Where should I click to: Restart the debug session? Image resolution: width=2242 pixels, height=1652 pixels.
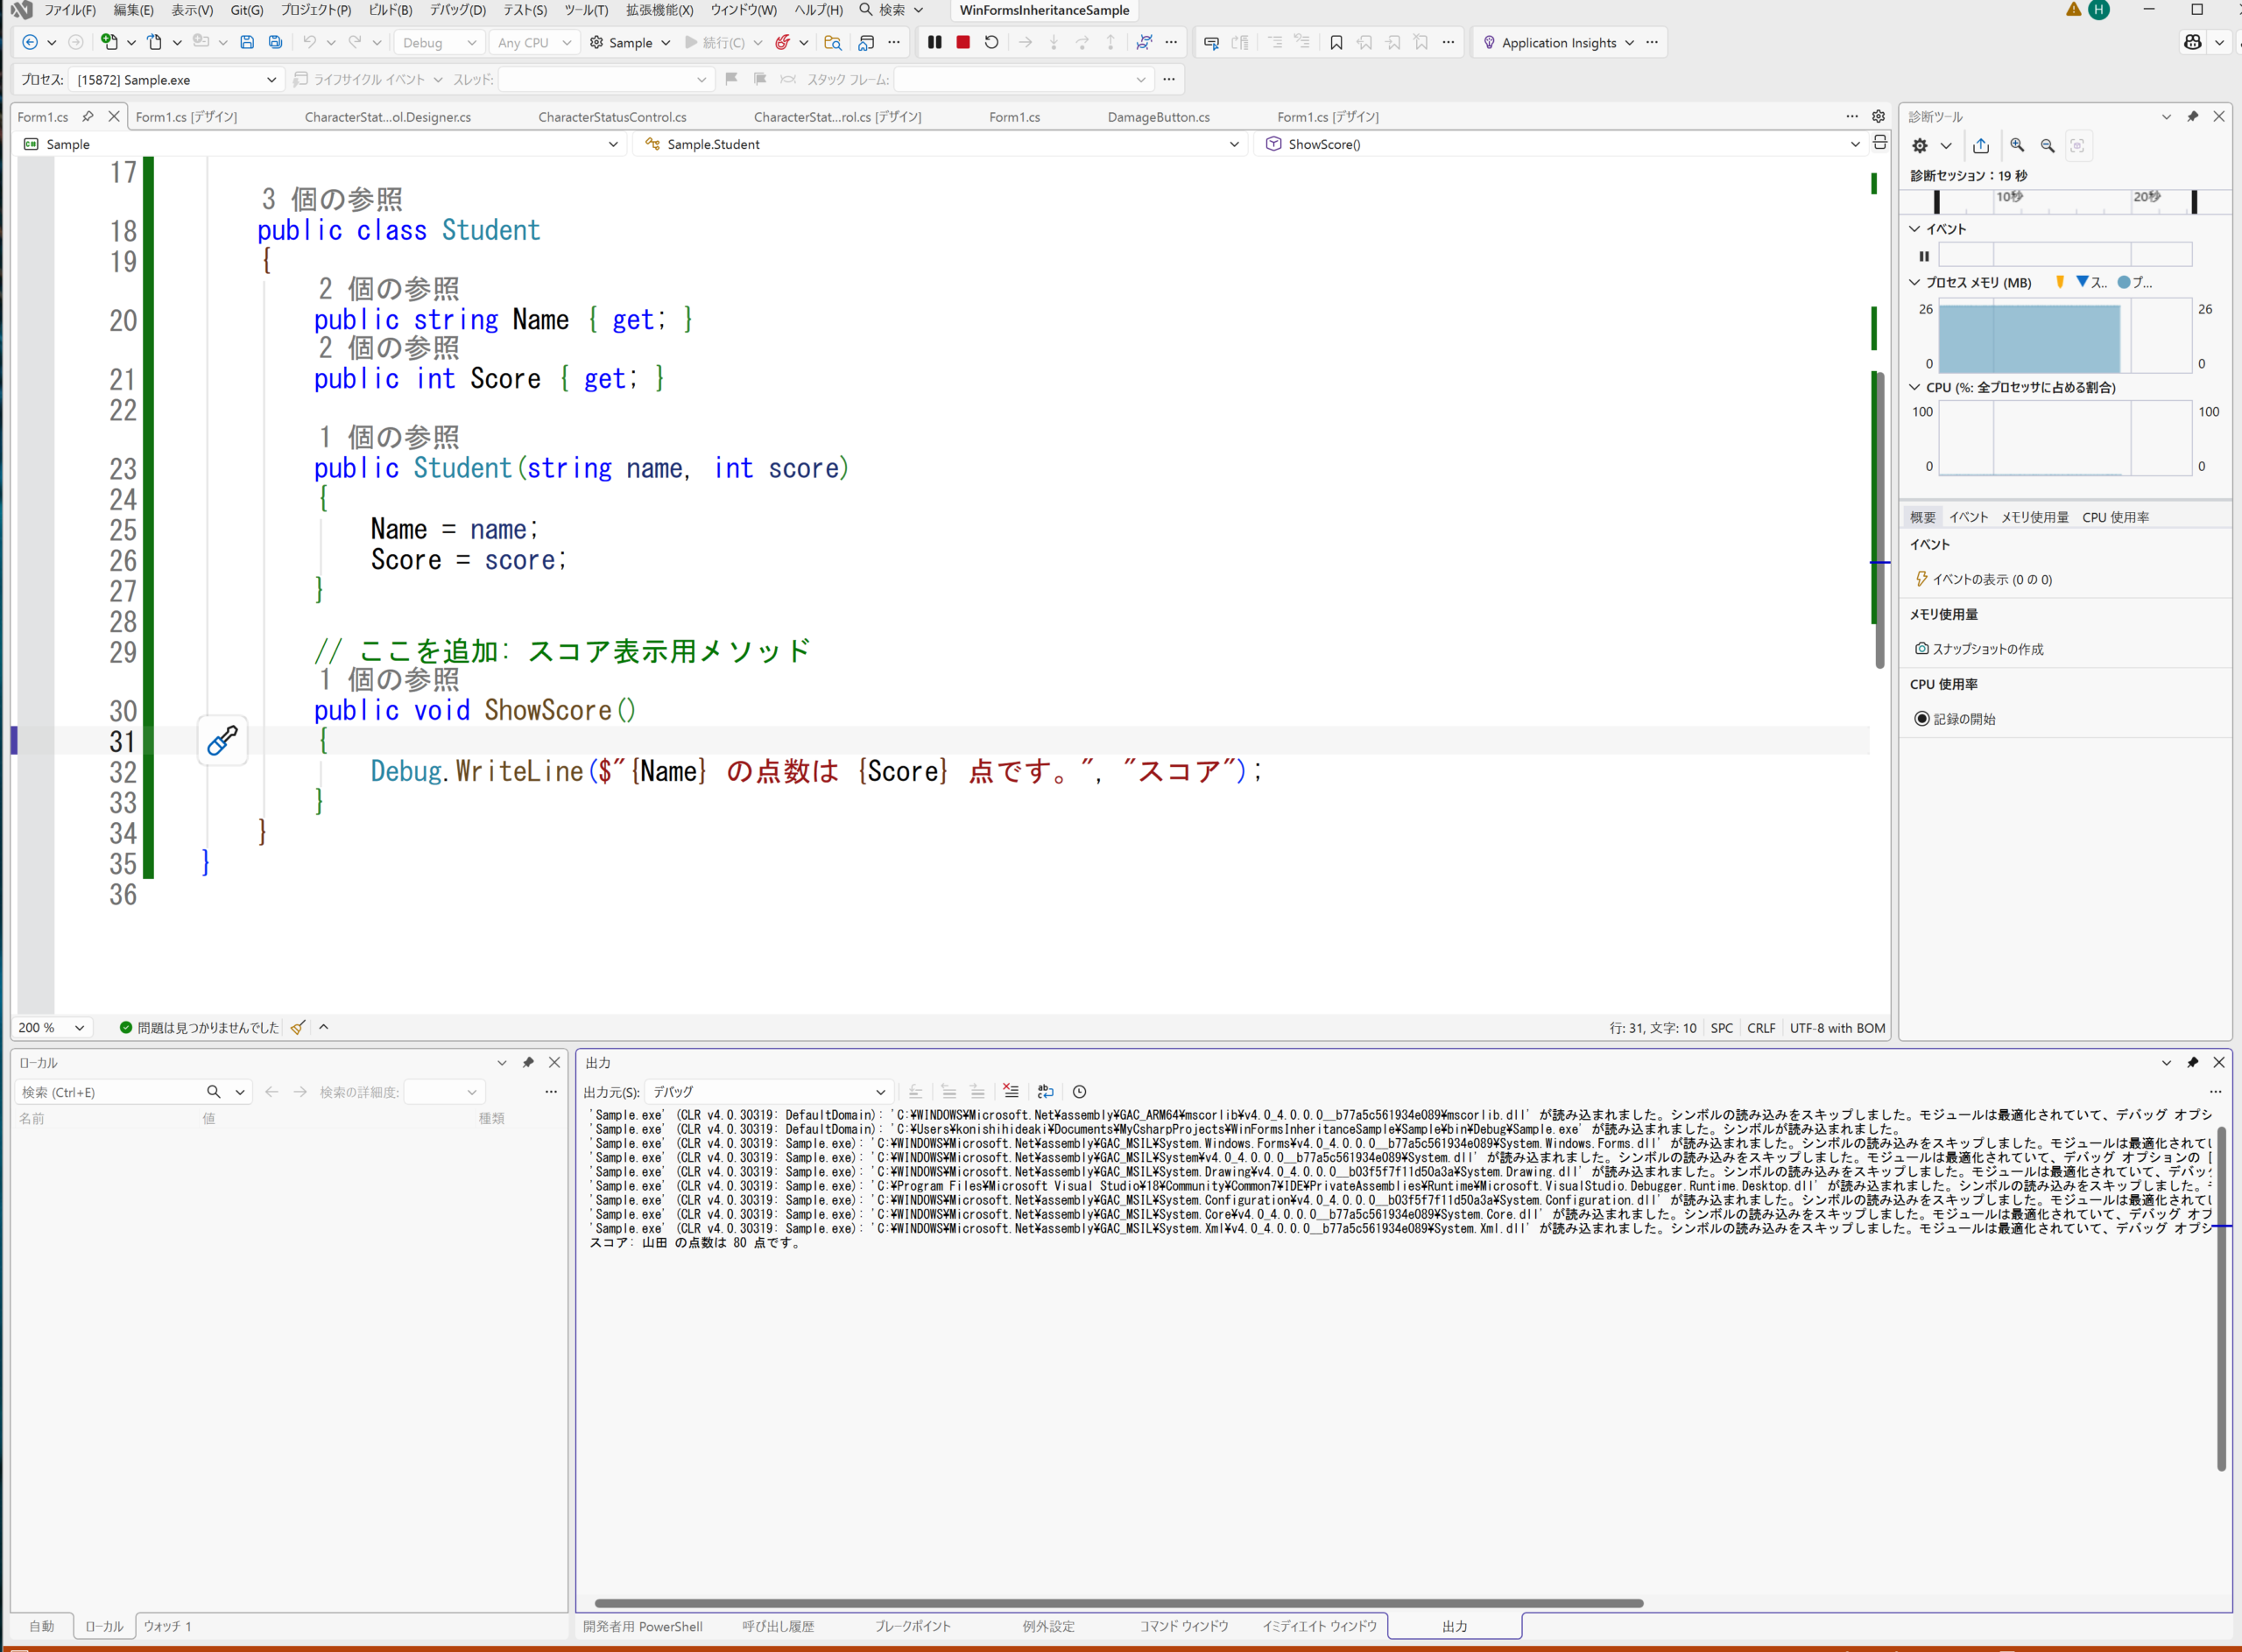point(991,42)
